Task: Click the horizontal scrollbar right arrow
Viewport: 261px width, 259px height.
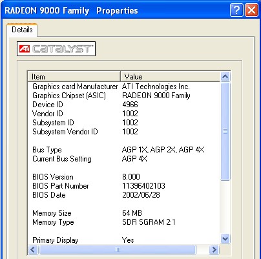Action: click(x=214, y=249)
